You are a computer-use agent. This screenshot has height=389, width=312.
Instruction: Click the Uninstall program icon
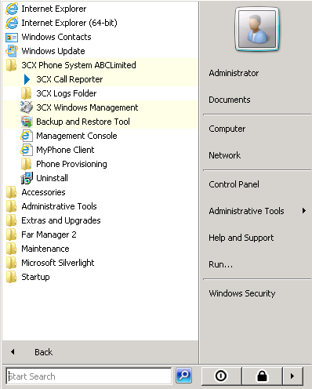(x=27, y=178)
